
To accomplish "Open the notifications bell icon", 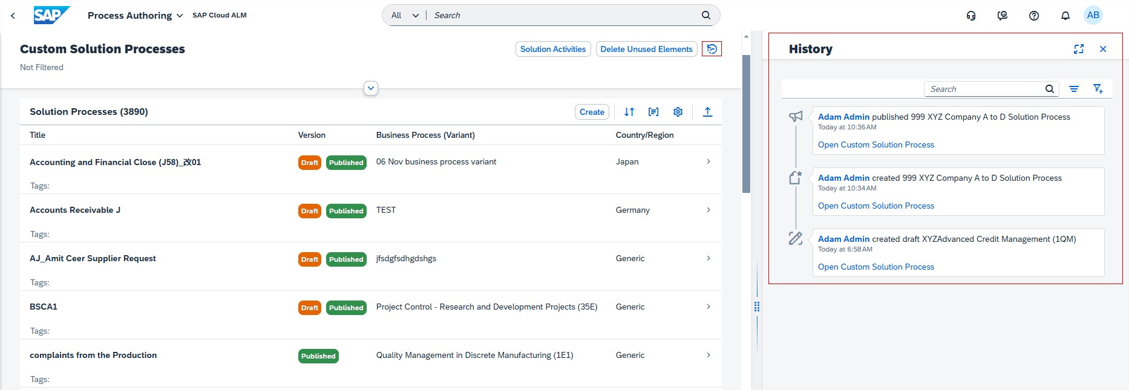I will point(1065,16).
